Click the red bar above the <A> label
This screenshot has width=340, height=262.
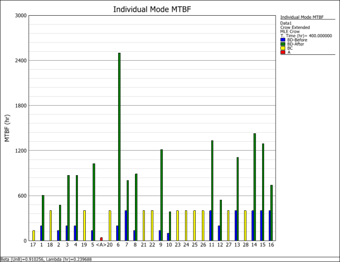(x=101, y=239)
